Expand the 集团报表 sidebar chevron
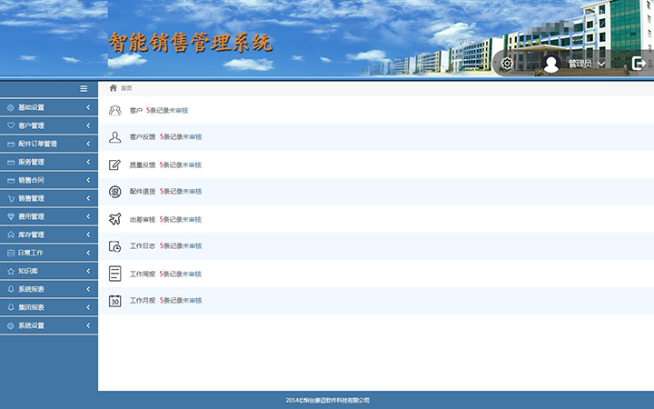Screen dimensions: 654x409 [x=88, y=307]
